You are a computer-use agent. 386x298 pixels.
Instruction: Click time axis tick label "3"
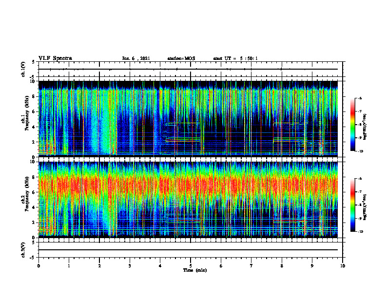coord(130,266)
